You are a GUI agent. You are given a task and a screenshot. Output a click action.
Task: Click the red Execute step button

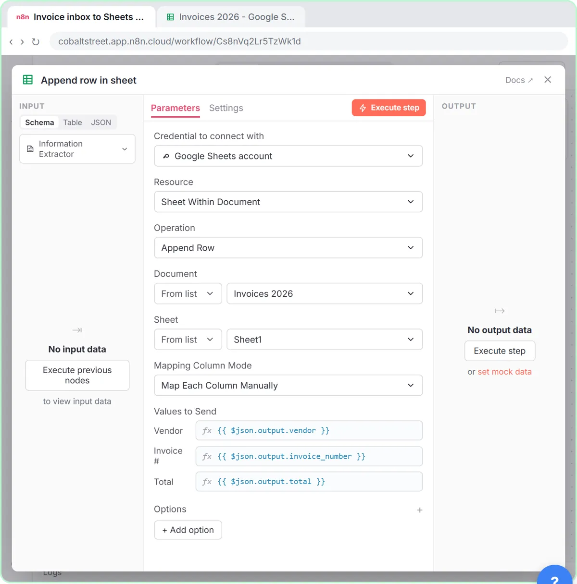[x=389, y=108]
